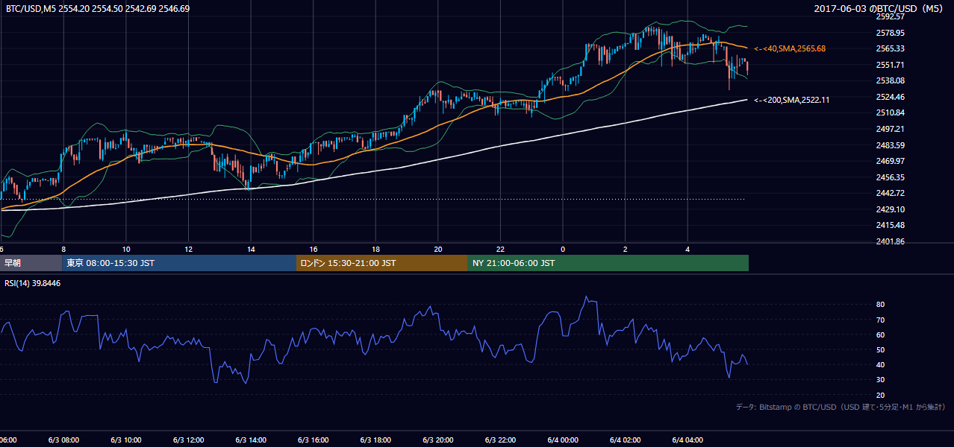Click the 早朝 session bar
954x447 pixels.
(31, 263)
